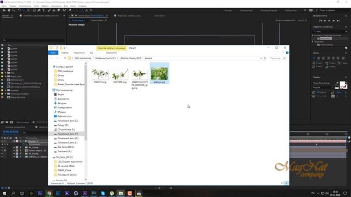Open the Анимация menu in After Effects
This screenshot has height=197, width=351.
click(x=56, y=6)
